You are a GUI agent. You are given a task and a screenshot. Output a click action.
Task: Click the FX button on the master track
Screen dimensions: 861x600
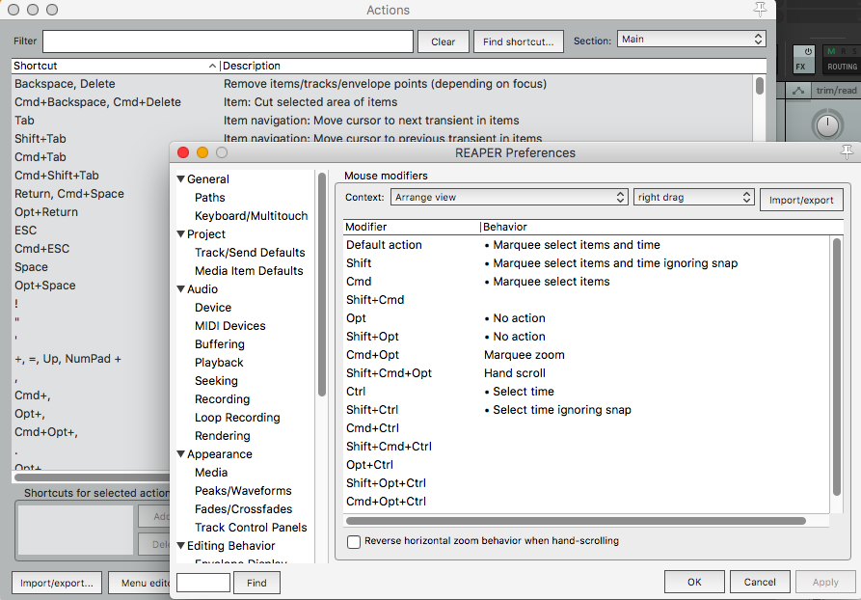(800, 67)
